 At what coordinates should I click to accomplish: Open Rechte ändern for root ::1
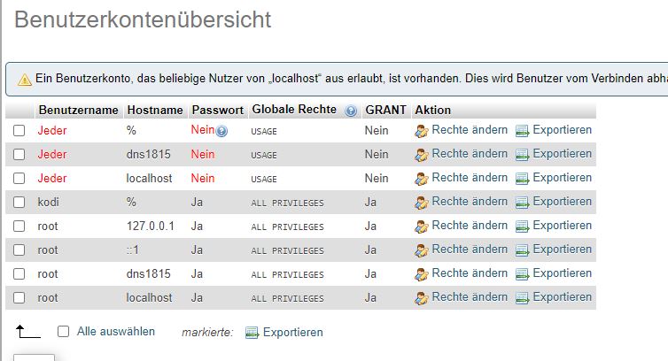click(x=470, y=249)
